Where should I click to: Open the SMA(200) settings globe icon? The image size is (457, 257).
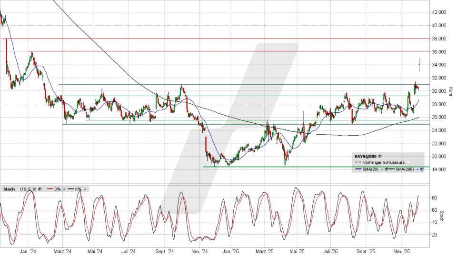coord(421,169)
